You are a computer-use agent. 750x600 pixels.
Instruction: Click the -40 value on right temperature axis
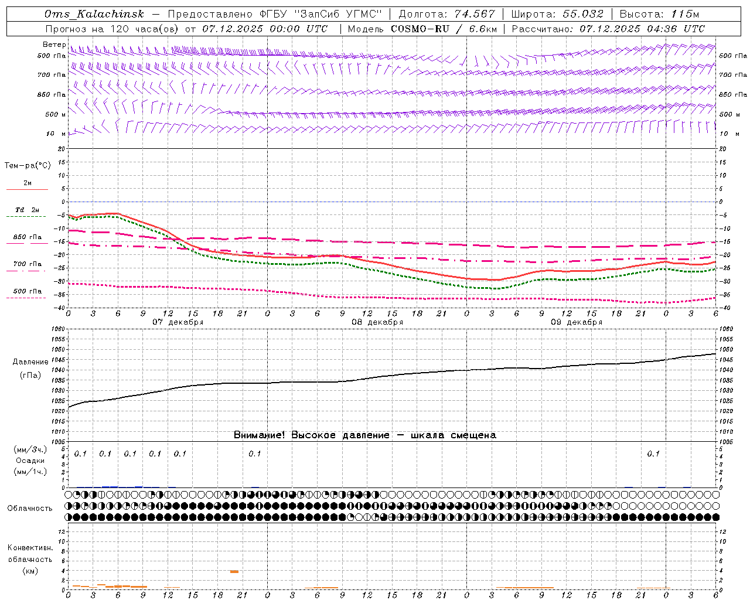click(x=724, y=308)
